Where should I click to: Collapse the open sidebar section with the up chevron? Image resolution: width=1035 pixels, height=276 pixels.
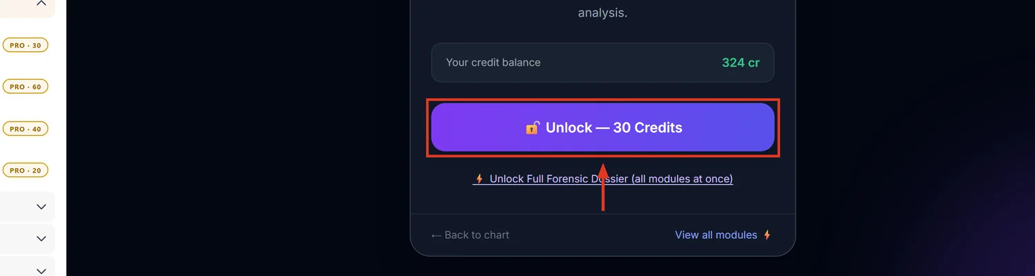41,3
